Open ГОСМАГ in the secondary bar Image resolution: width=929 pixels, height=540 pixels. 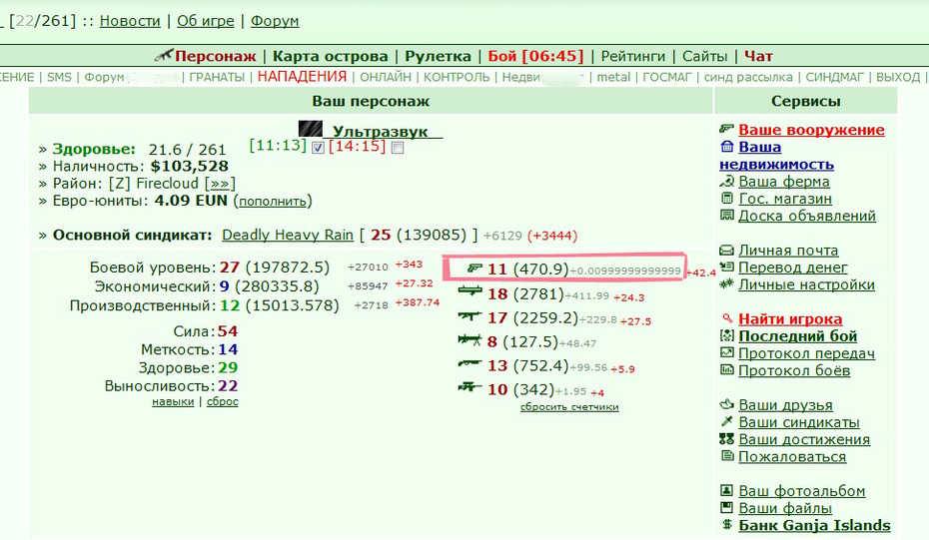click(667, 77)
